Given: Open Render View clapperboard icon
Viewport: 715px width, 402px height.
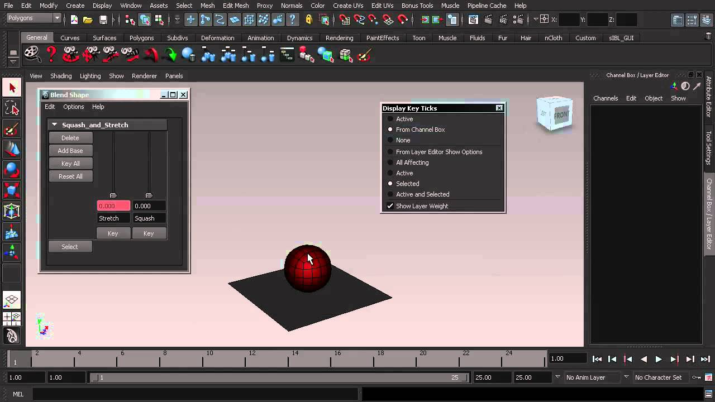Looking at the screenshot, I should coord(473,20).
